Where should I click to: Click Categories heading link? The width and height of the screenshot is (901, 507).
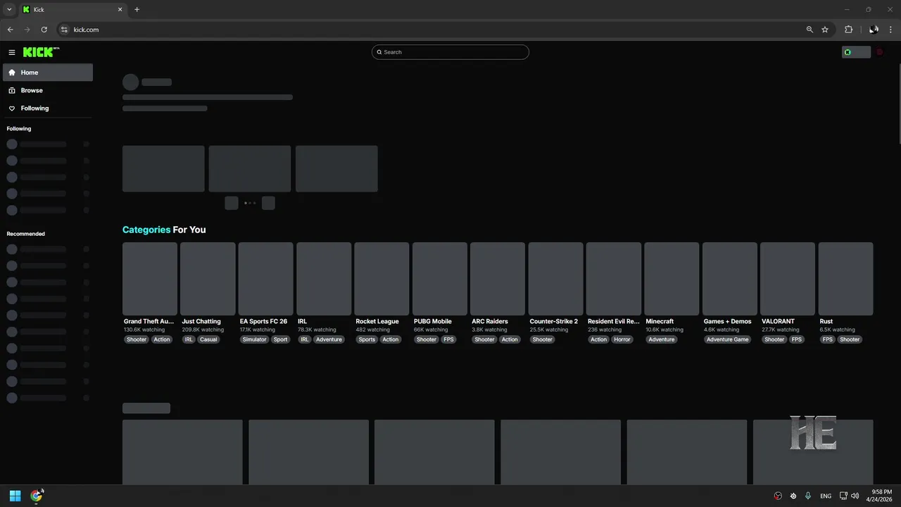click(x=146, y=230)
